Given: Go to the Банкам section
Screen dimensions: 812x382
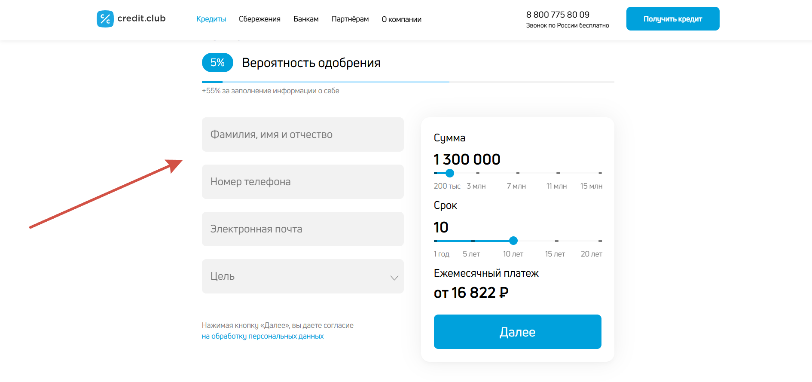Looking at the screenshot, I should (x=306, y=19).
